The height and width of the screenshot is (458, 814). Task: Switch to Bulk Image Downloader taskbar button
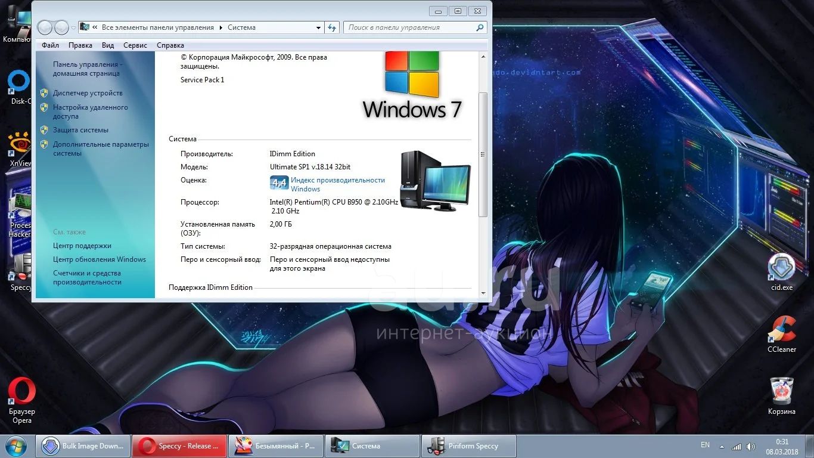[x=83, y=446]
